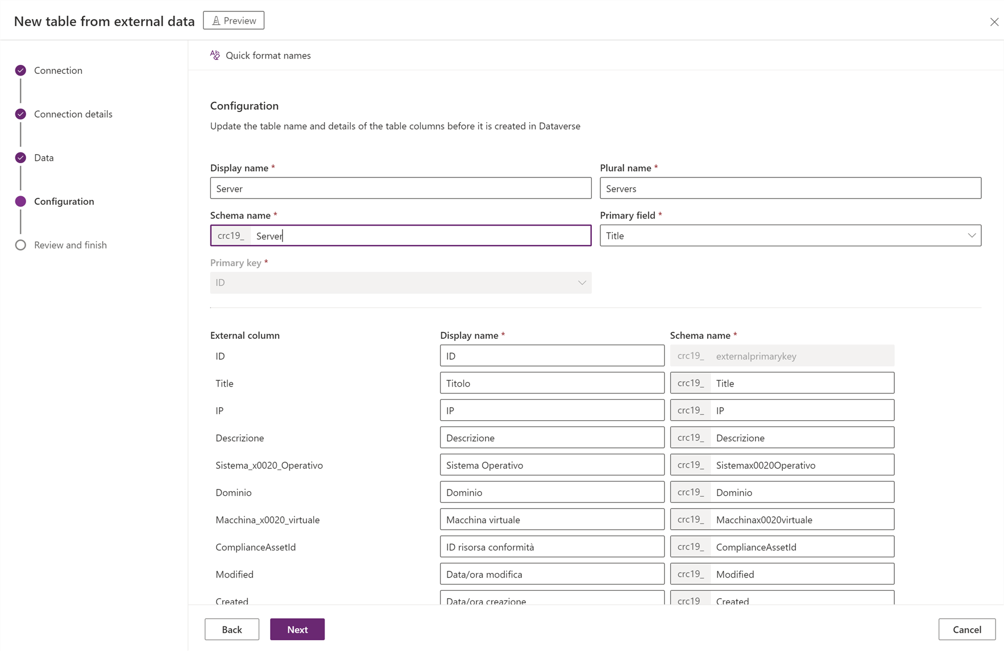Click the Preview flask icon
This screenshot has width=1004, height=651.
click(x=216, y=21)
